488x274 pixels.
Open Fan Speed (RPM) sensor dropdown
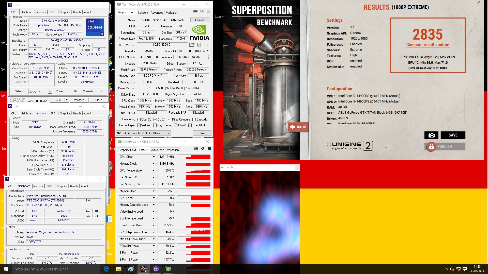[154, 184]
